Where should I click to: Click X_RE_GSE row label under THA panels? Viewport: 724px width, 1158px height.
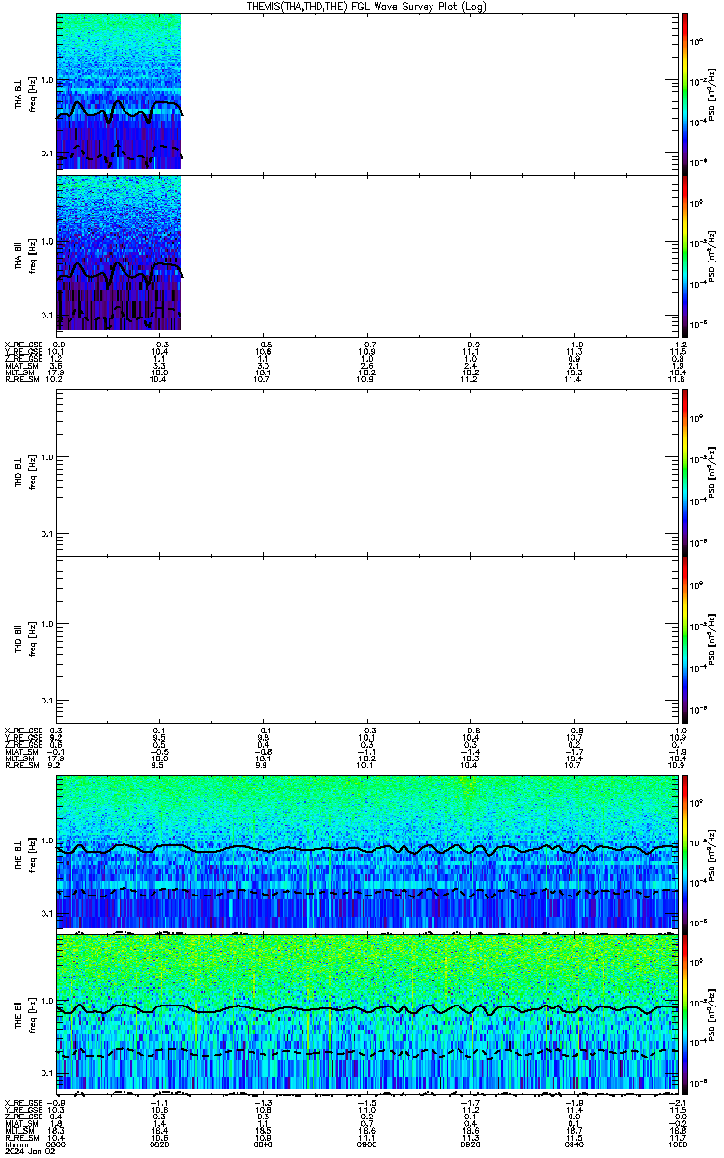(22, 344)
